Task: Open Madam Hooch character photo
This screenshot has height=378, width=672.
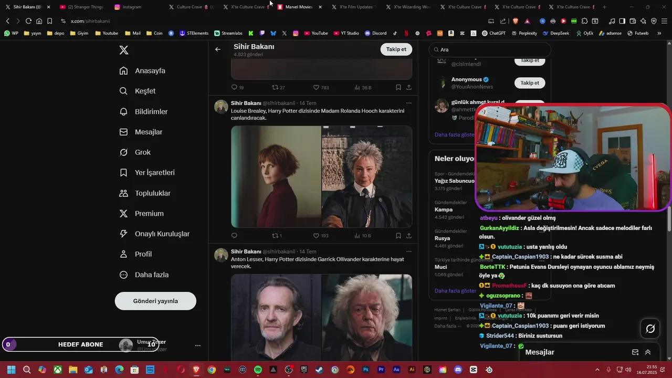Action: click(x=367, y=176)
